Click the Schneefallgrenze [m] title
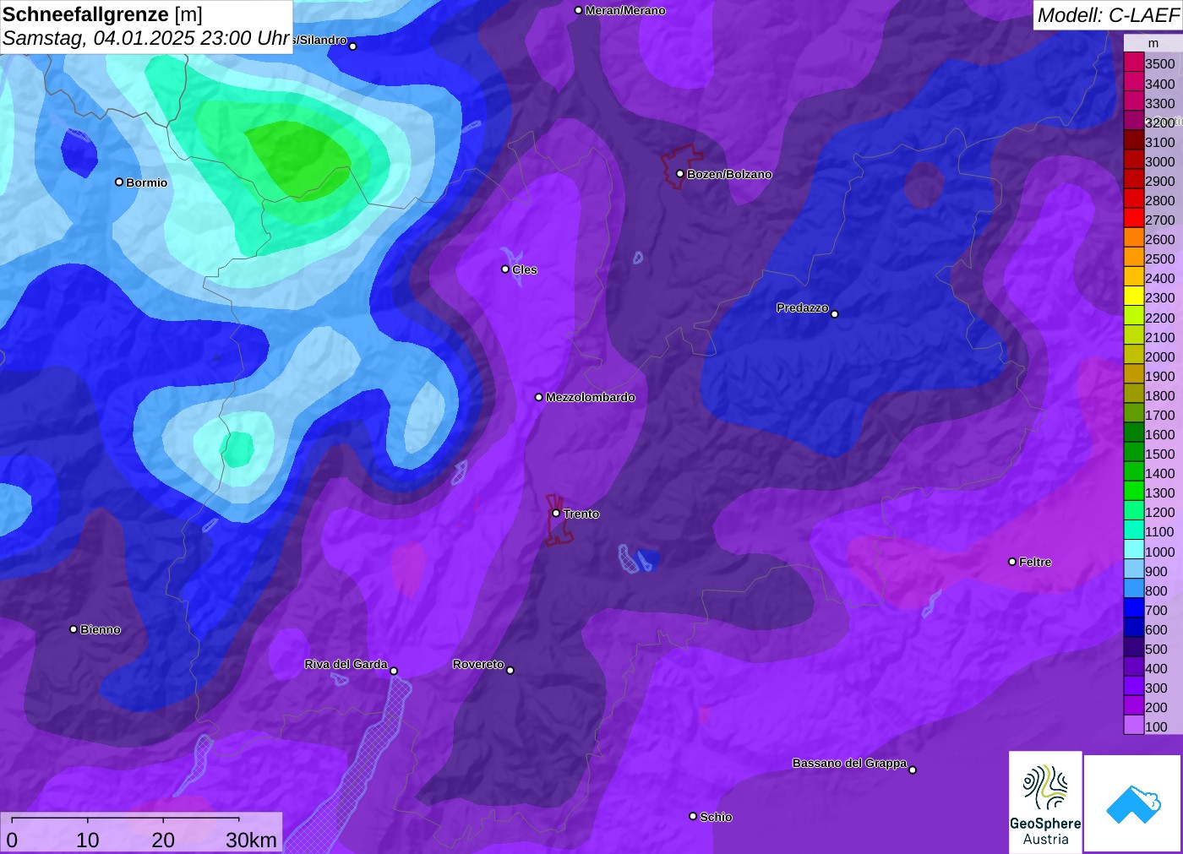This screenshot has height=854, width=1183. pyautogui.click(x=102, y=14)
